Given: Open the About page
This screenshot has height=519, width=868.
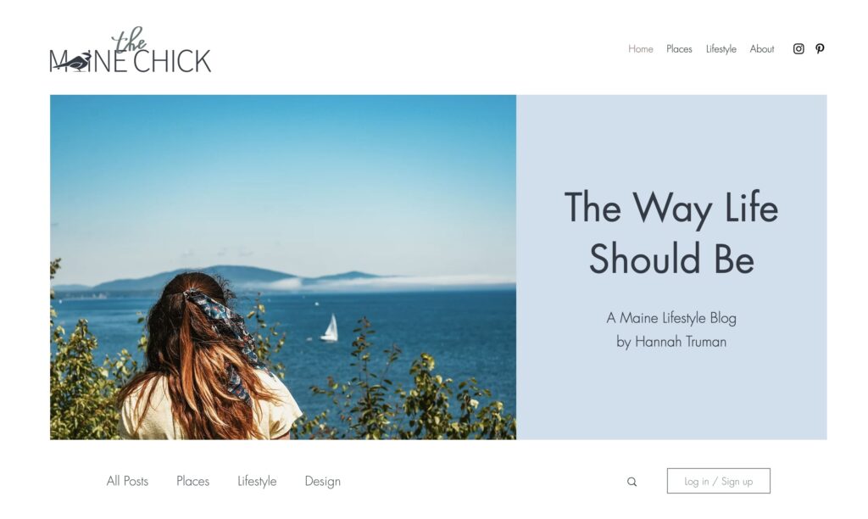Looking at the screenshot, I should click(x=762, y=48).
